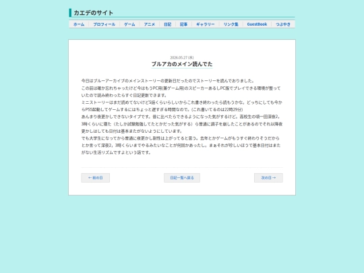Image resolution: width=364 pixels, height=273 pixels.
Task: Go to the つぶやき page
Action: coord(283,24)
